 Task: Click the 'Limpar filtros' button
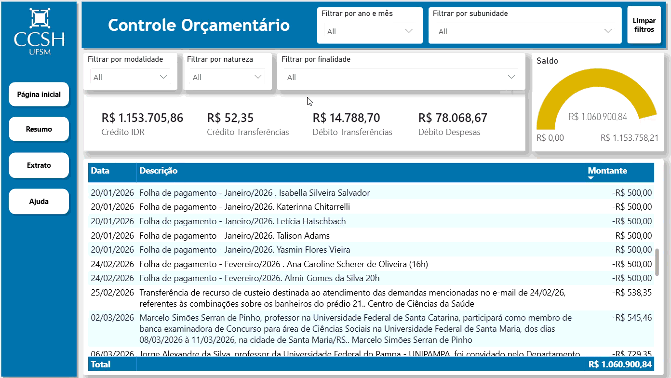coord(644,25)
